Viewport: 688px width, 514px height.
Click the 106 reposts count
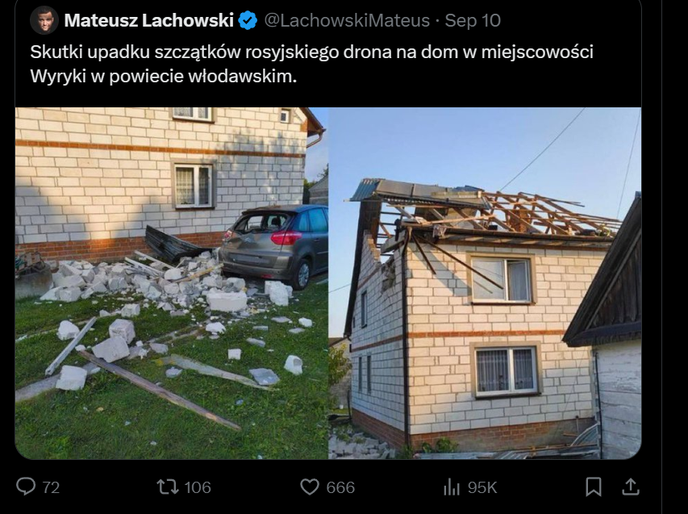(198, 487)
